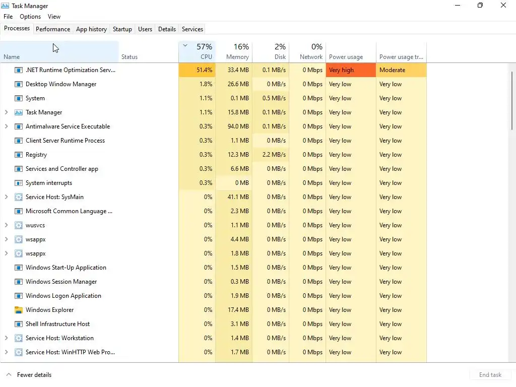This screenshot has width=516, height=387.
Task: Expand Service Host: SysMain
Action: [6, 197]
